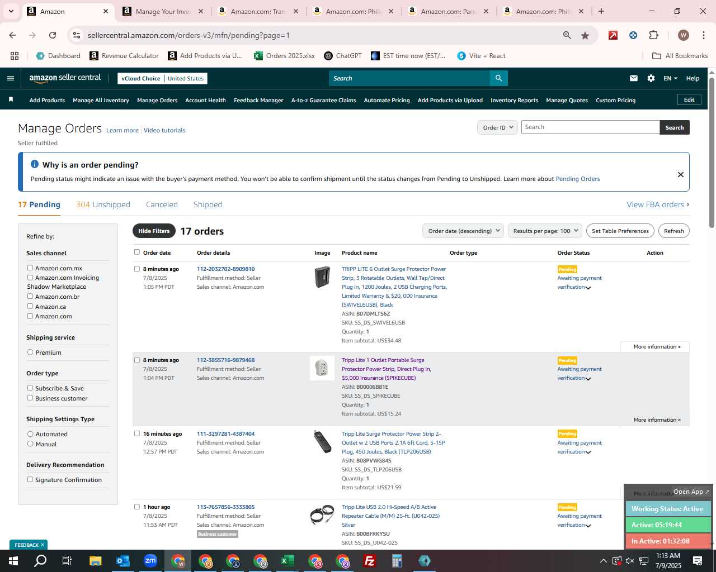This screenshot has height=572, width=716.
Task: Open new browser tab with plus
Action: (601, 11)
